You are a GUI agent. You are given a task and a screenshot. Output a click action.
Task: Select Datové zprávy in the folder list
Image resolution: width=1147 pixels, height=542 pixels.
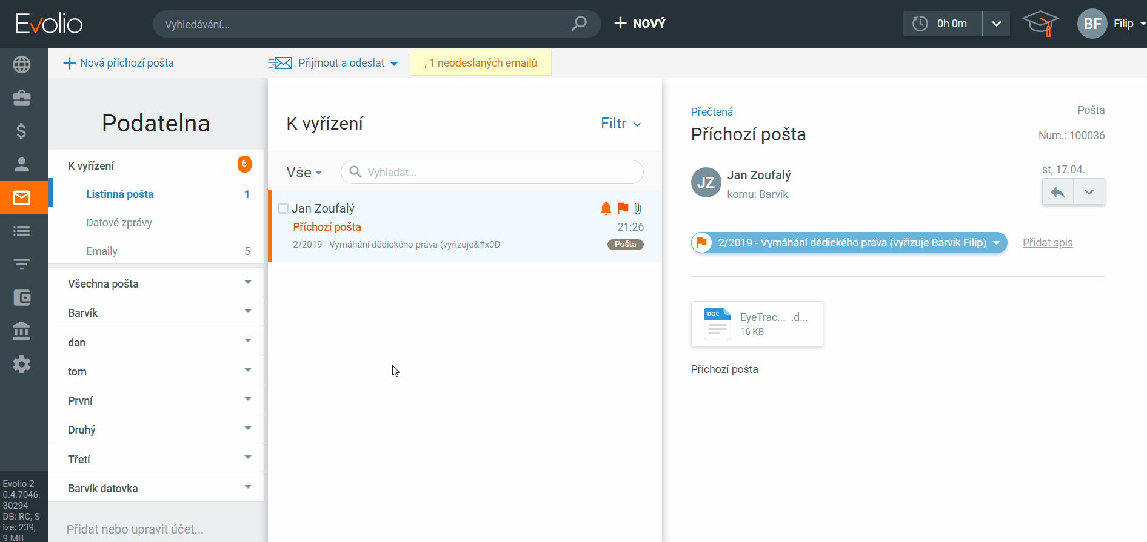click(119, 223)
